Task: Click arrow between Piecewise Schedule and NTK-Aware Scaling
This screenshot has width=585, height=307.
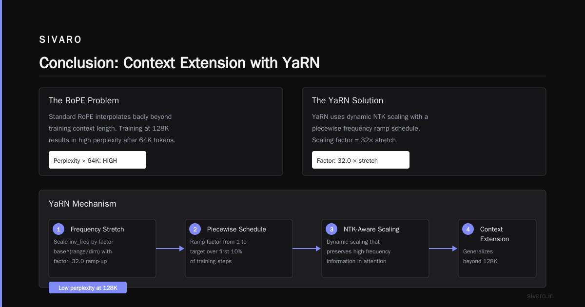Action: [x=307, y=249]
